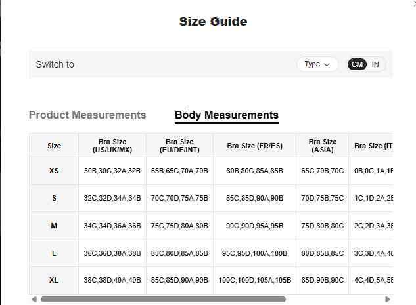Switch units to IN
The height and width of the screenshot is (305, 416).
coord(375,64)
